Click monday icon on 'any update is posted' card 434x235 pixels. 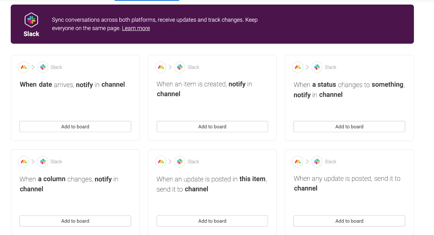tap(298, 162)
